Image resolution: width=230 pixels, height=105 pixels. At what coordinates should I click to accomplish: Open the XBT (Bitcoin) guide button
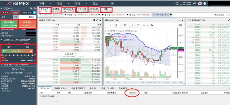point(162,15)
